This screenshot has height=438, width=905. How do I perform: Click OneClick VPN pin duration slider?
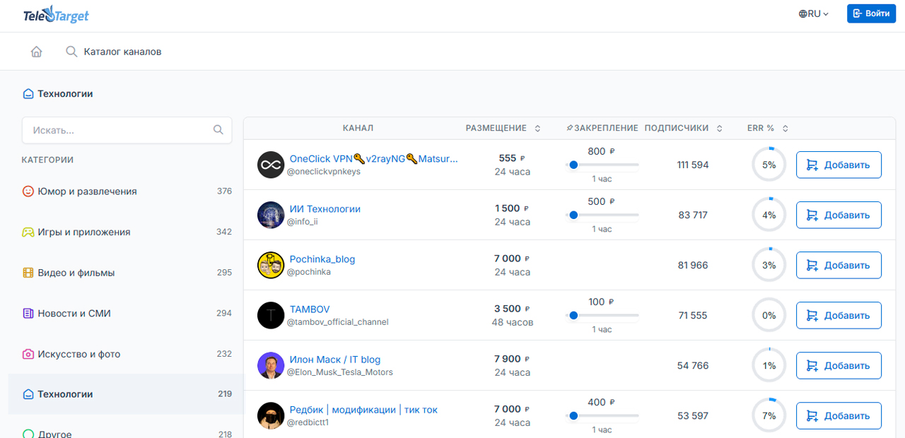click(602, 165)
